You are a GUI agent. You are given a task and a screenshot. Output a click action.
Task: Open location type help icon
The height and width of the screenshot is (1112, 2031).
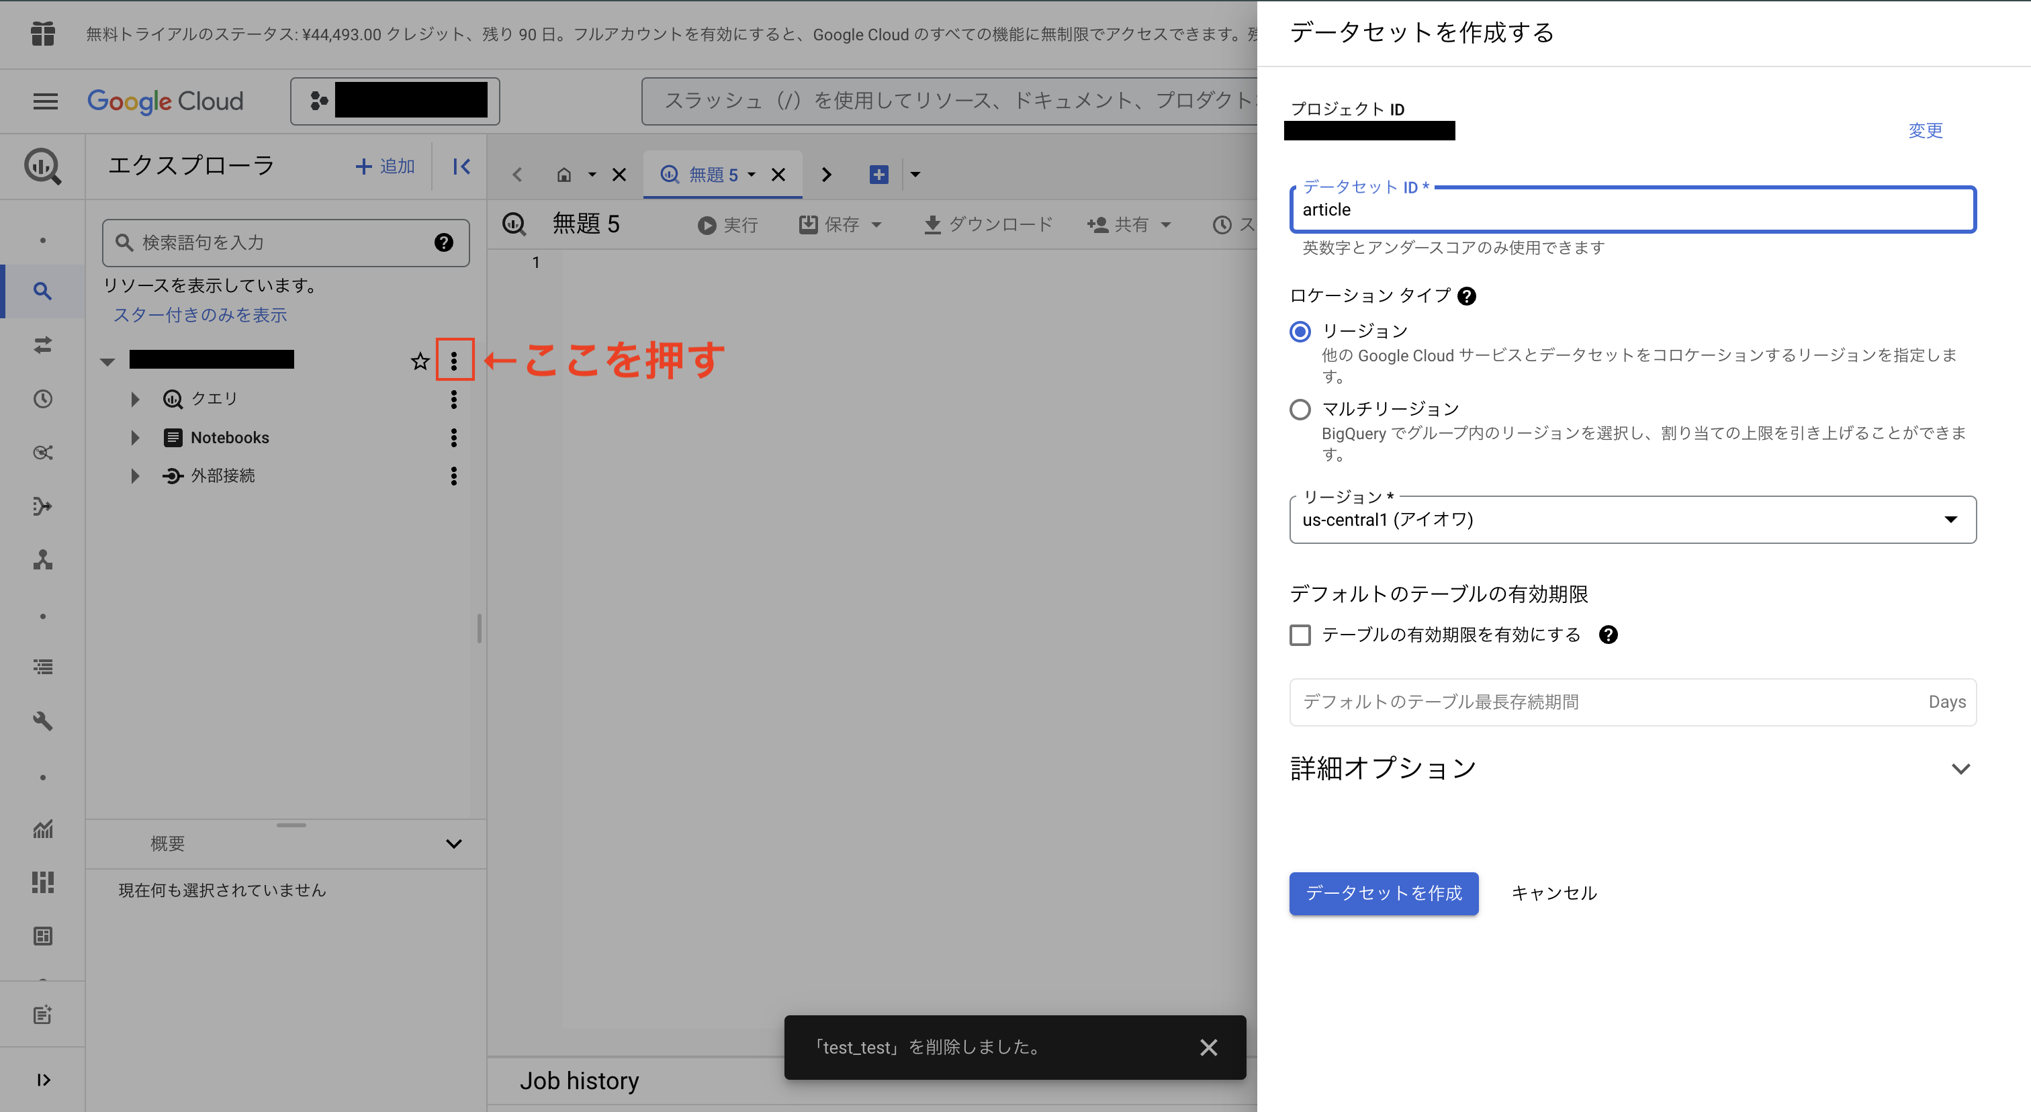[x=1466, y=296]
